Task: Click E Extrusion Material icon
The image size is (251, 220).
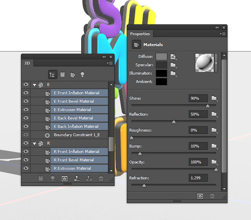Action: point(48,110)
